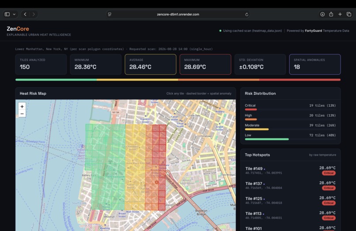
Task: Click the yellow segment of gradient bar
Action: (137, 80)
